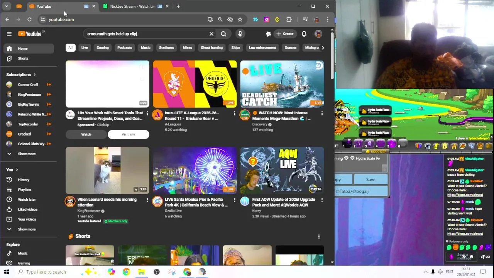Open the Deadliest Catch live thumbnail
The width and height of the screenshot is (494, 278).
tap(282, 84)
